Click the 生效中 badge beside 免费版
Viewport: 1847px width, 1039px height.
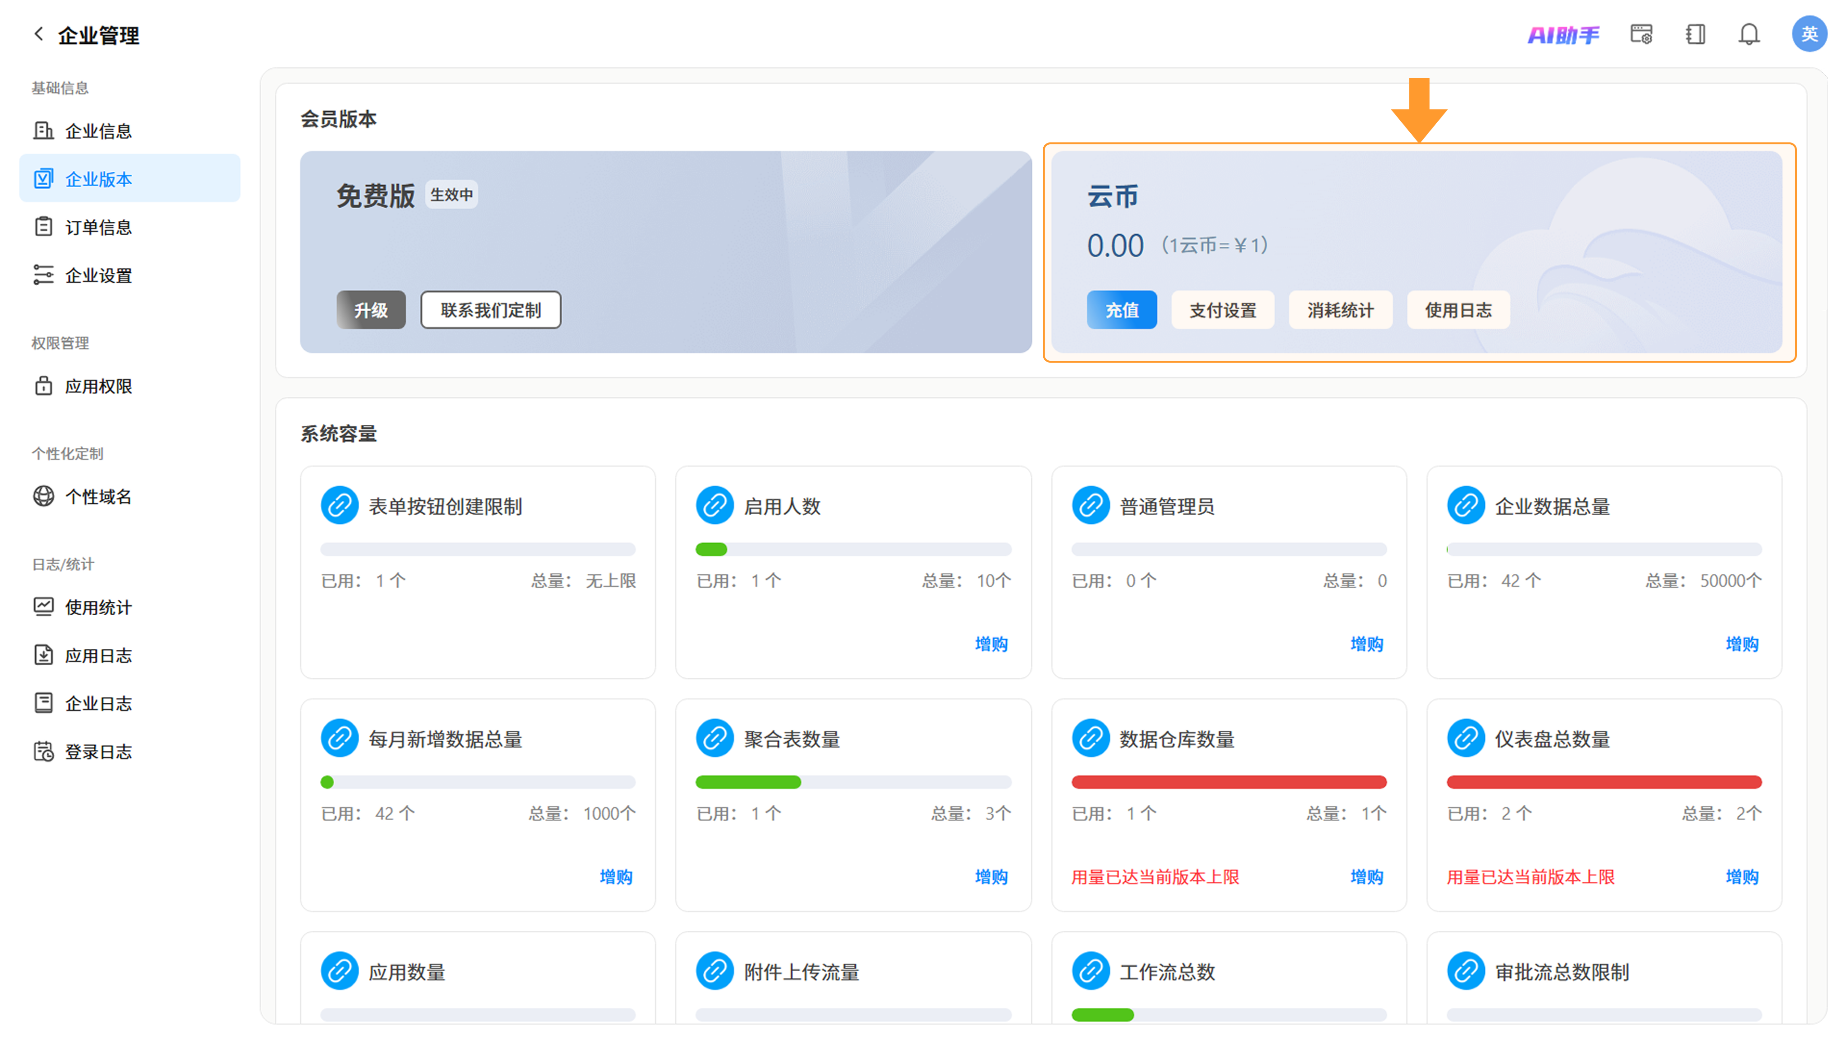pos(452,194)
